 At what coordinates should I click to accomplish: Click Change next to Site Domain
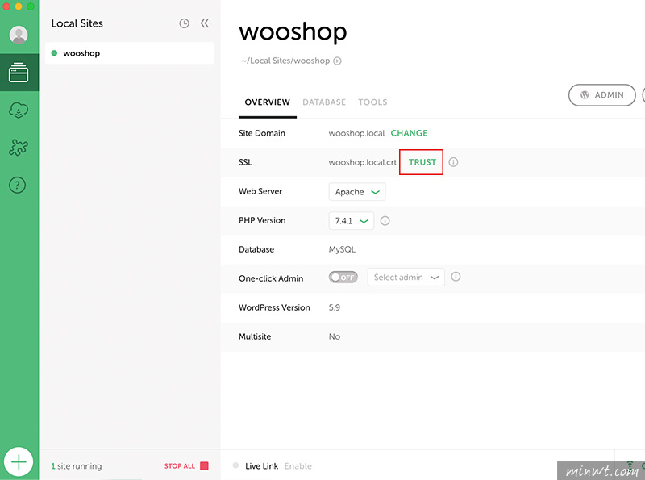(409, 133)
